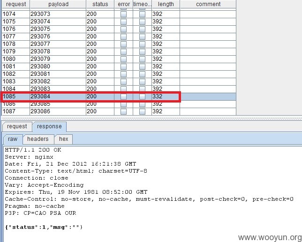Screen dimensions: 302x242
Task: Open the headers view tab
Action: [x=38, y=139]
